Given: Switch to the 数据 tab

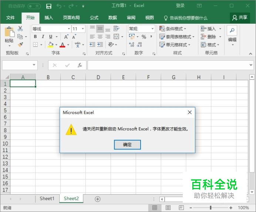Looking at the screenshot, I should click(113, 18).
